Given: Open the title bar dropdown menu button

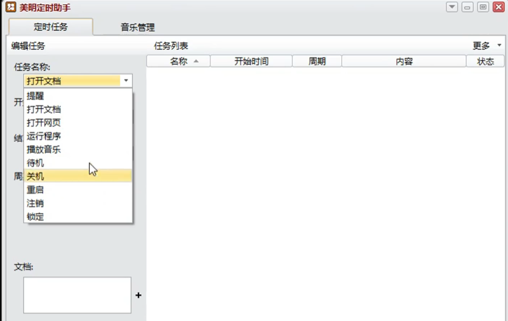Looking at the screenshot, I should (x=452, y=7).
